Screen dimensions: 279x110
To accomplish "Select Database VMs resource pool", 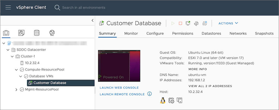I will click(41, 76).
